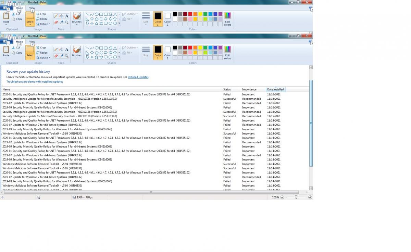411x252 pixels.
Task: Select the Pencil tool in front Paint window
Action: click(x=56, y=49)
